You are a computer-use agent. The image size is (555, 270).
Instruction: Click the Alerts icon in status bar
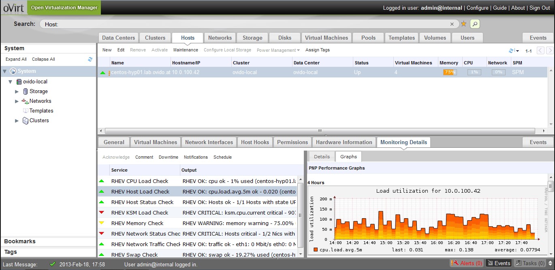[x=455, y=263]
